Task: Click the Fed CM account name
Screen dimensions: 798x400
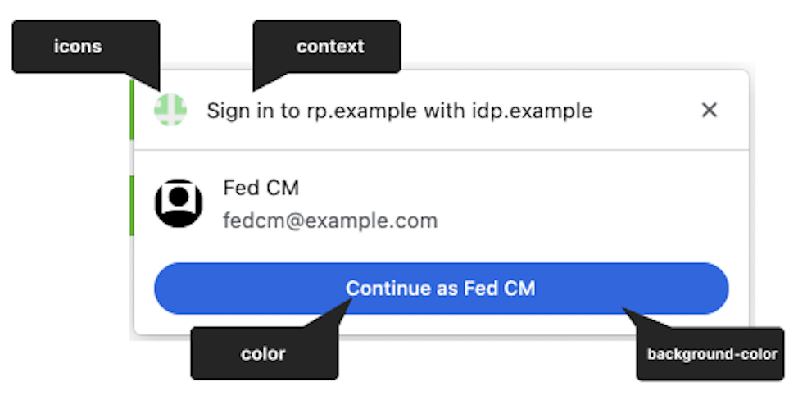Action: 261,188
